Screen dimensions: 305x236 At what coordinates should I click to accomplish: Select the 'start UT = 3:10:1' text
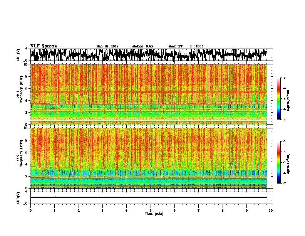tap(186, 46)
